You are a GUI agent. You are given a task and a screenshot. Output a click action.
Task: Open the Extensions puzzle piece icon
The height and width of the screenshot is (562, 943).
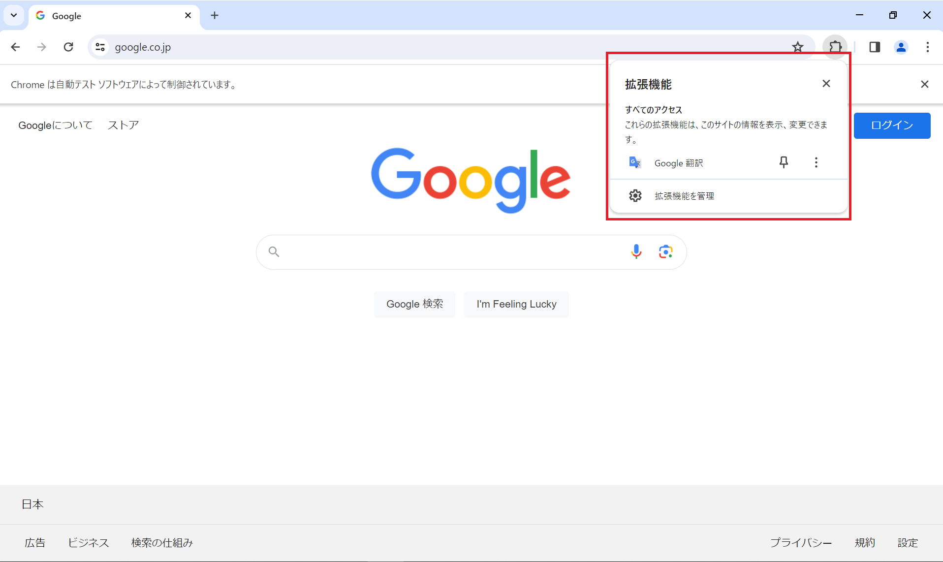click(x=835, y=47)
